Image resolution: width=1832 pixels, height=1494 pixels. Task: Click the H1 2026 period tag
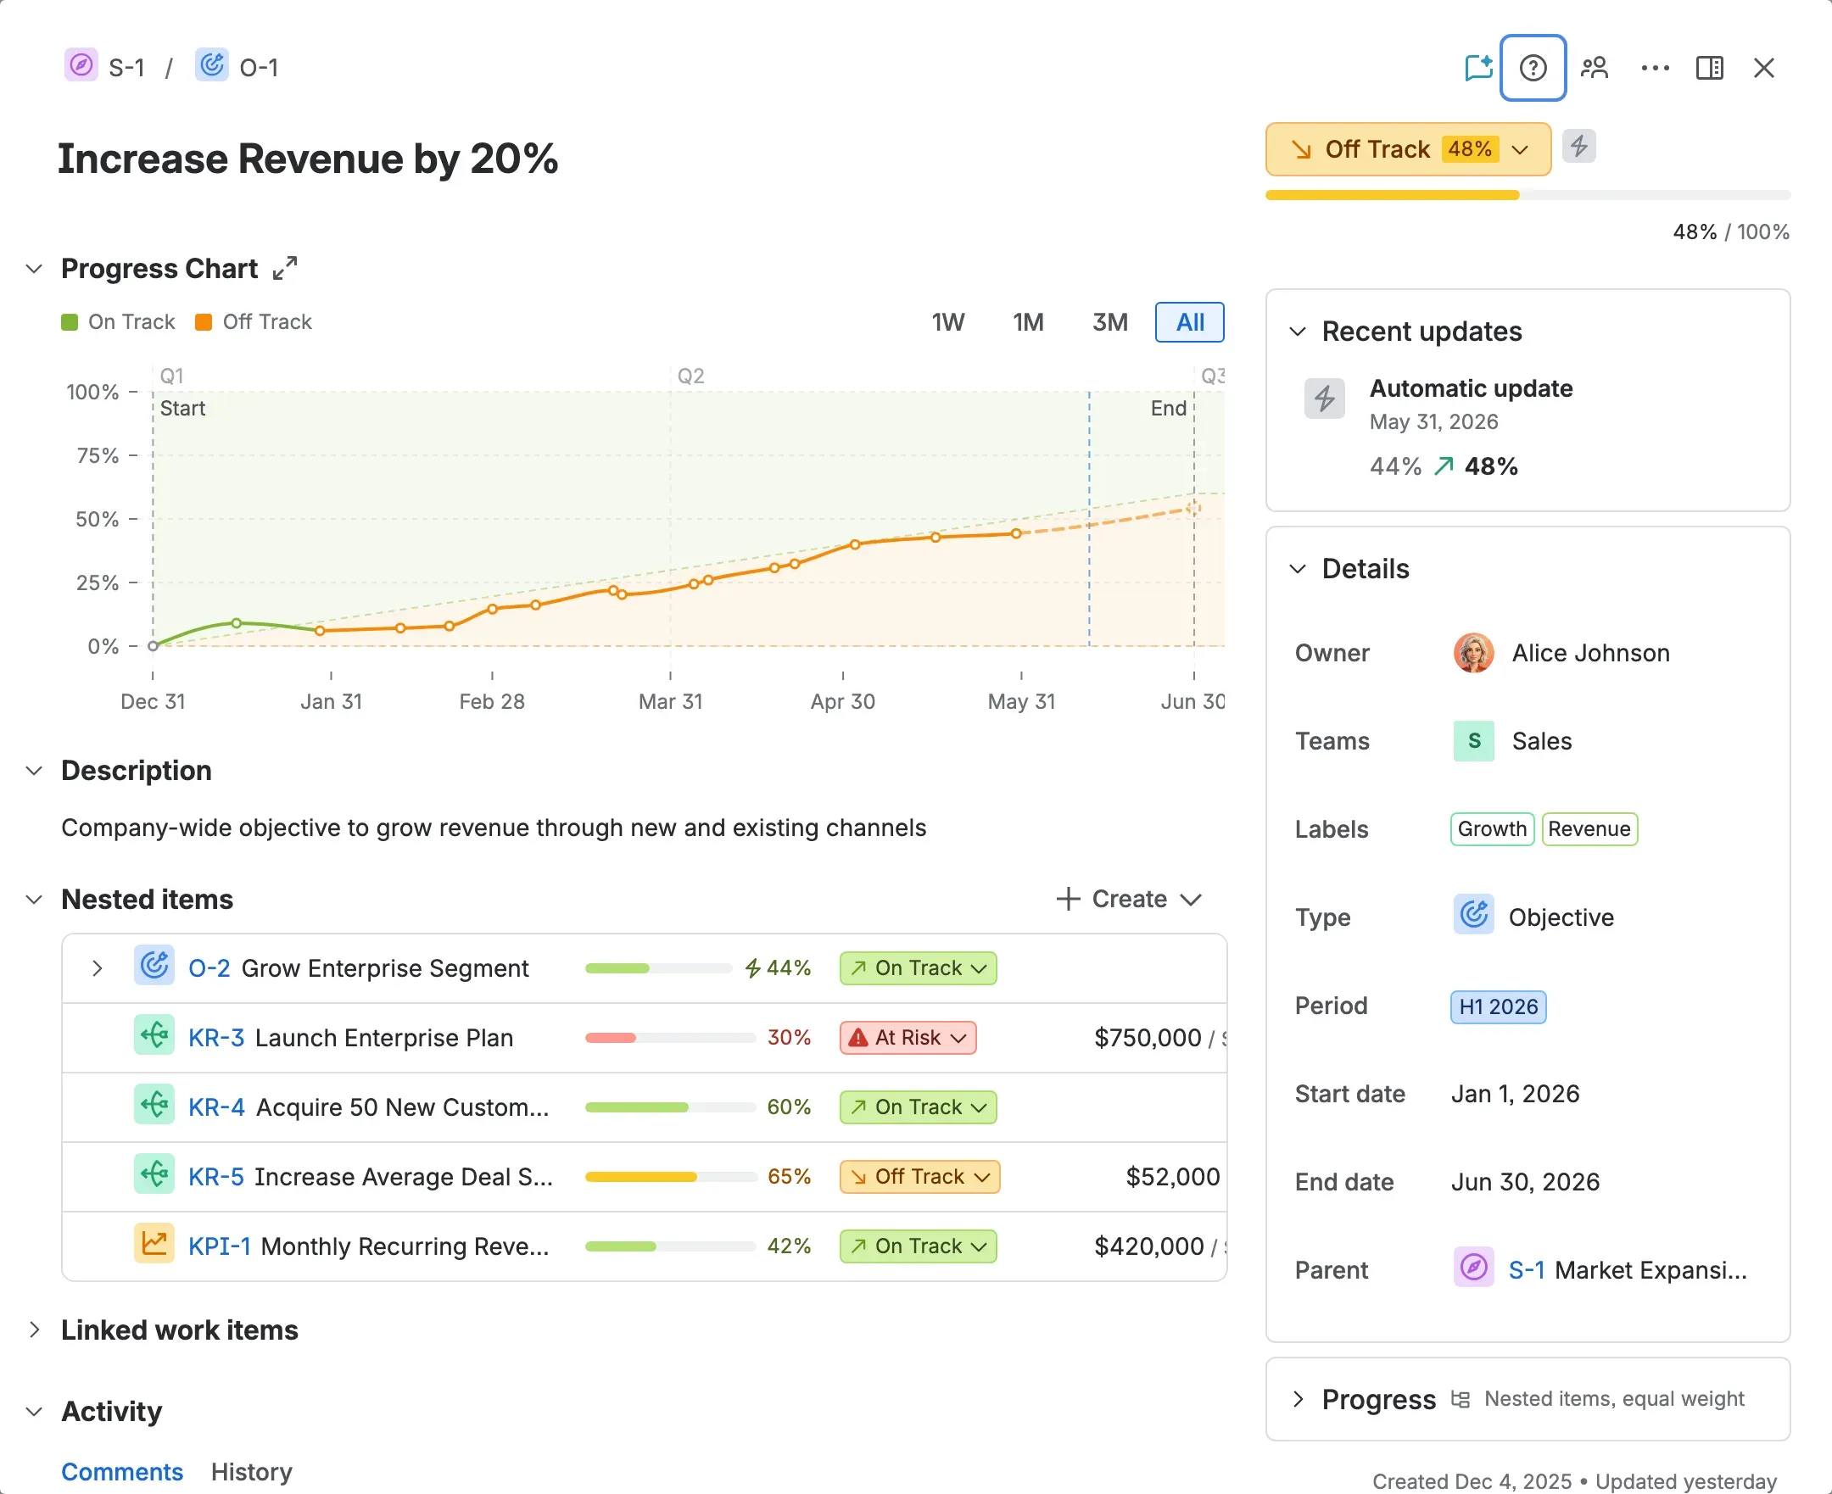(1498, 1007)
